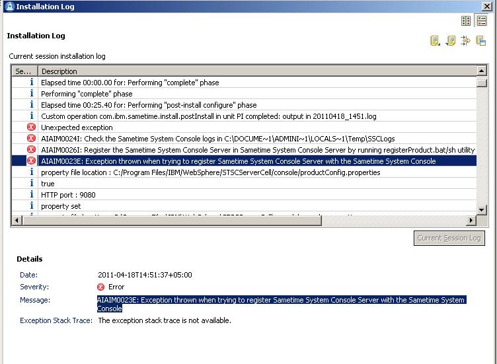497x364 pixels.
Task: Click info icon on the true row
Action: (31, 183)
